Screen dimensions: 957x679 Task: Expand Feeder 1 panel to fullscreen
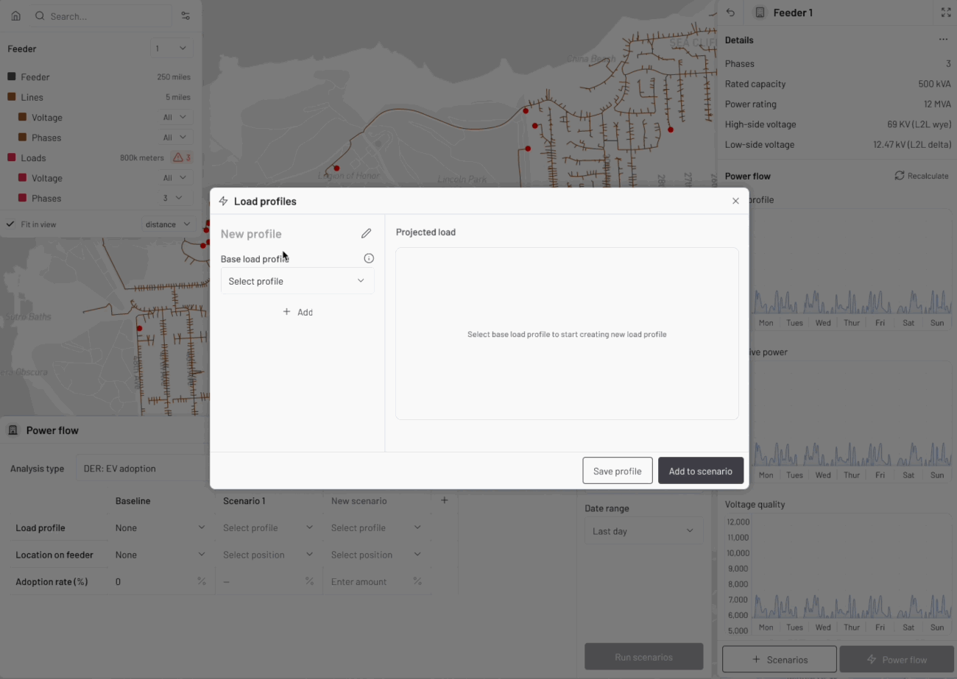click(946, 13)
